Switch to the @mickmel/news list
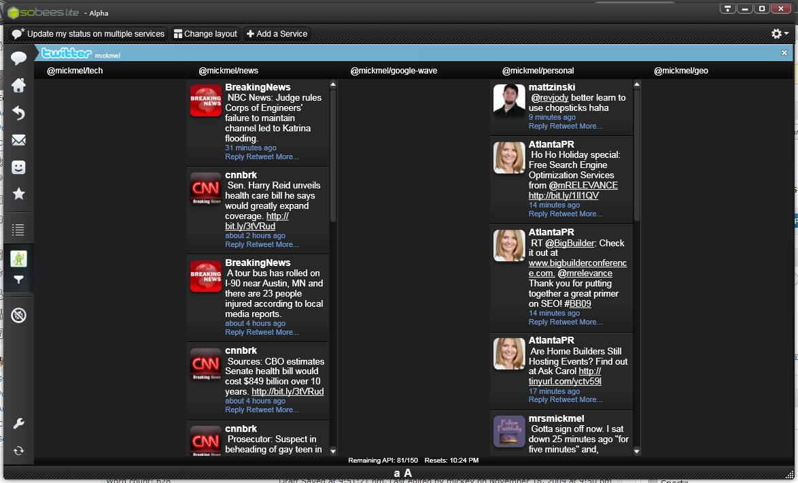This screenshot has height=483, width=798. click(228, 71)
